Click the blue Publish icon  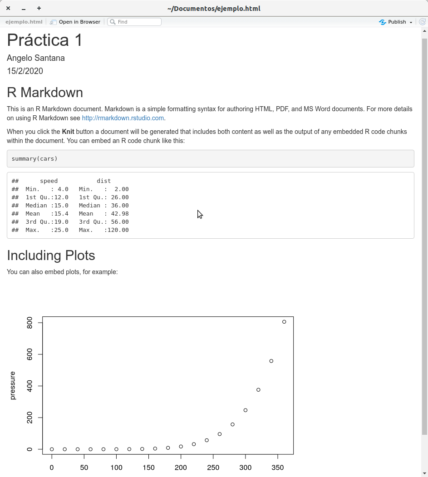[x=383, y=22]
